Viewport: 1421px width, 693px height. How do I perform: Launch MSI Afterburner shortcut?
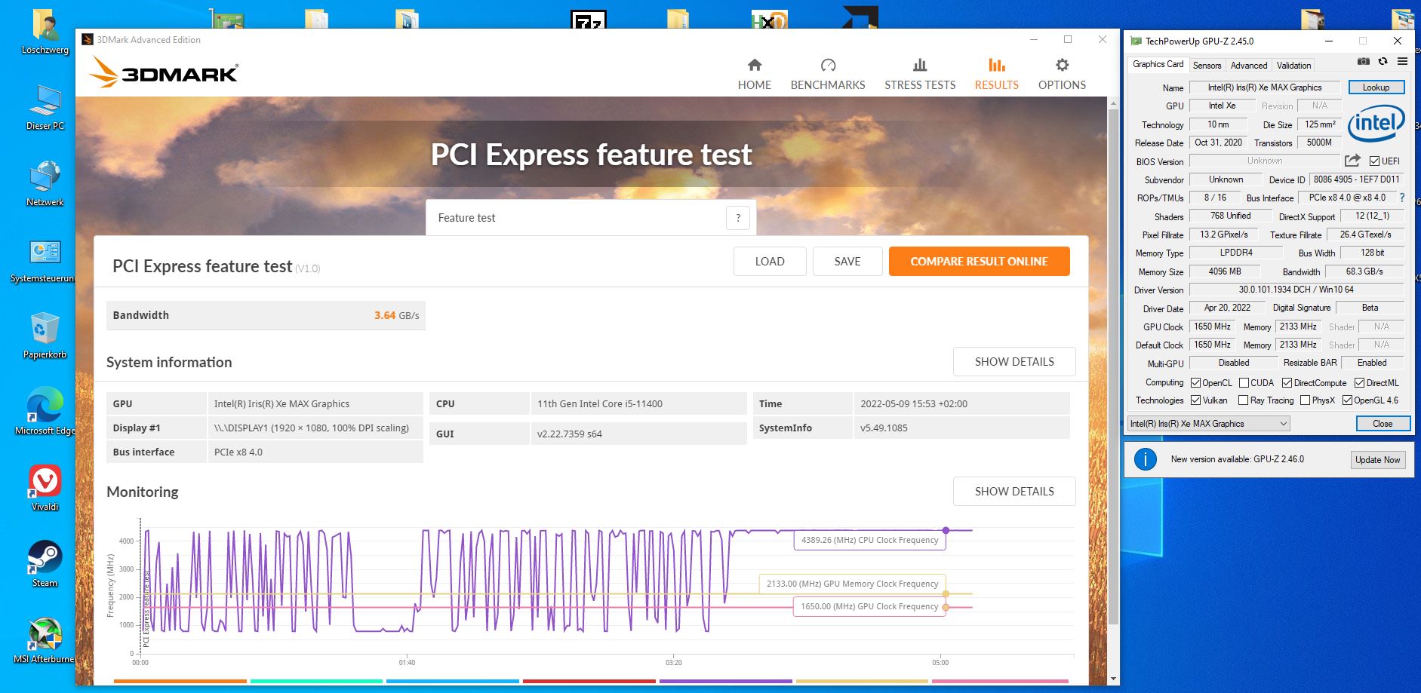tap(44, 641)
